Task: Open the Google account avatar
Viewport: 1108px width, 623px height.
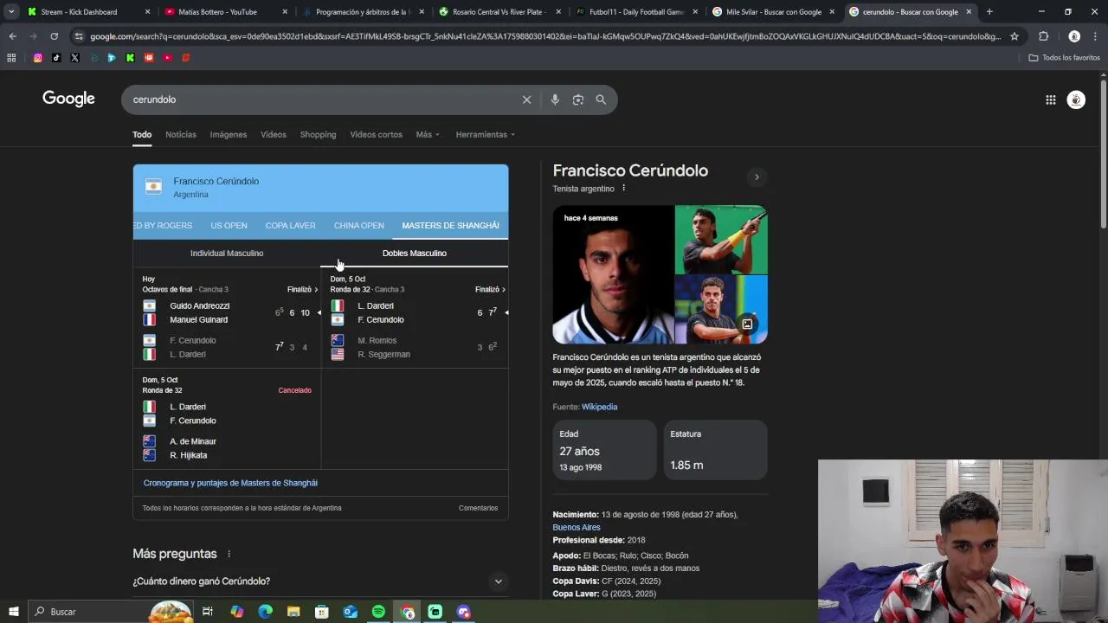Action: coord(1076,100)
